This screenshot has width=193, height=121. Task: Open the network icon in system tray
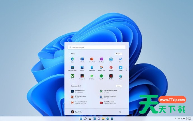[179, 119]
